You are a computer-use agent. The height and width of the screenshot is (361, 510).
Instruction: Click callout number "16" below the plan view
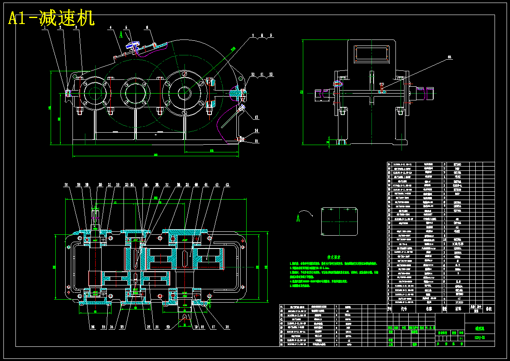[x=226, y=328]
